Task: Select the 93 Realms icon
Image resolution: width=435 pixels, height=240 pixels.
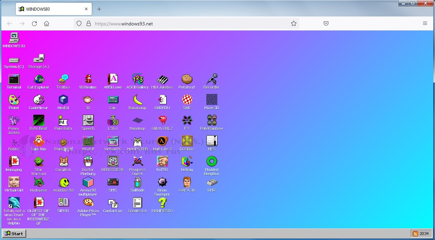Action: point(88,79)
